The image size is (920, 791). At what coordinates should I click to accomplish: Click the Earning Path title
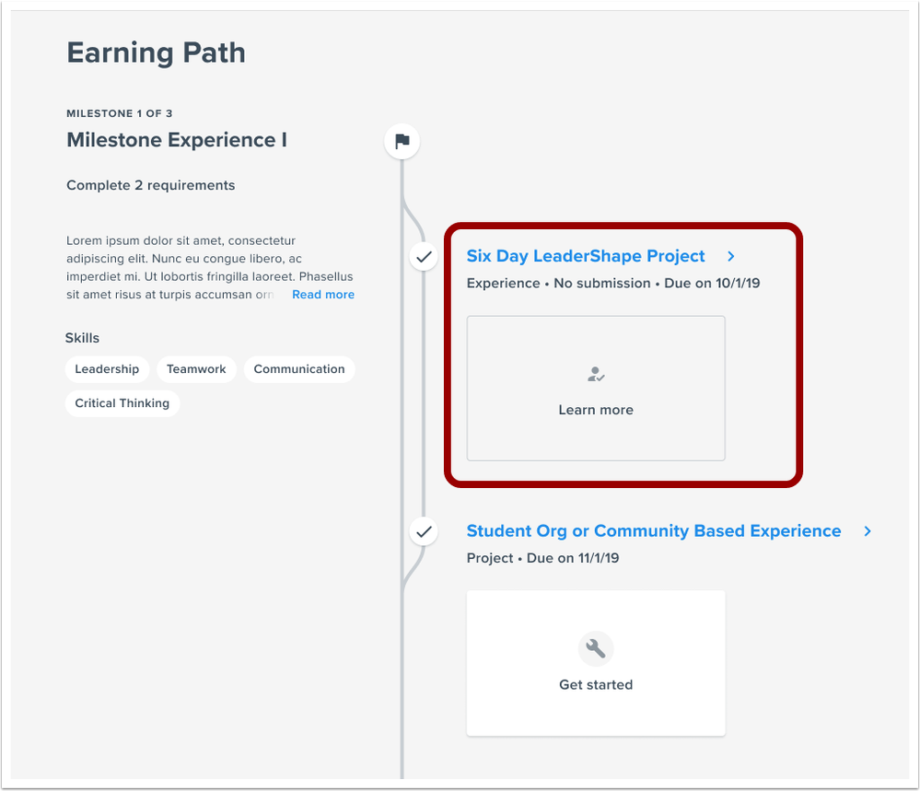(156, 52)
